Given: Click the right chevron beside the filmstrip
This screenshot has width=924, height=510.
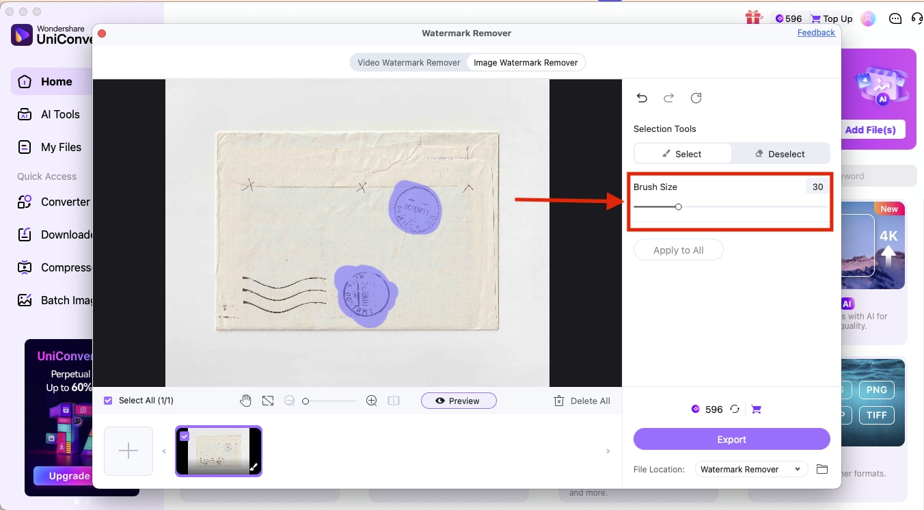Looking at the screenshot, I should pos(608,451).
